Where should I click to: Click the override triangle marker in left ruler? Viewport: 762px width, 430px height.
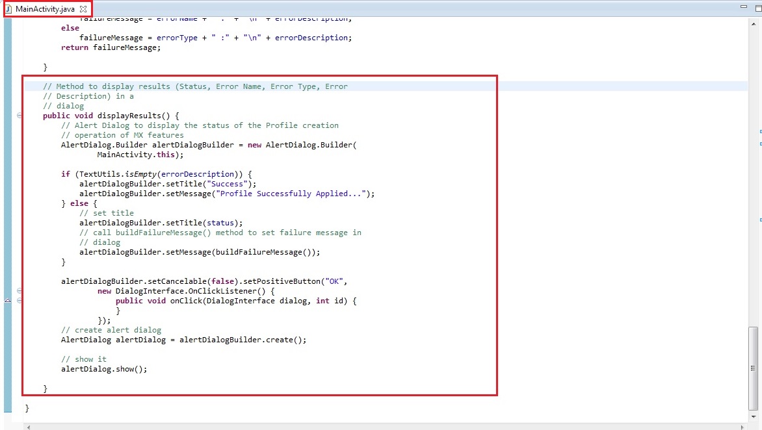point(7,301)
